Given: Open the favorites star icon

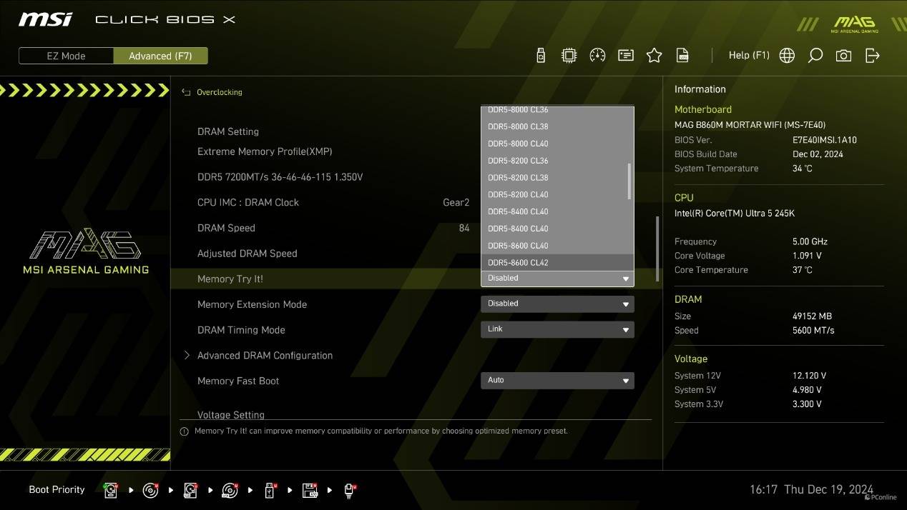Looking at the screenshot, I should [x=654, y=56].
